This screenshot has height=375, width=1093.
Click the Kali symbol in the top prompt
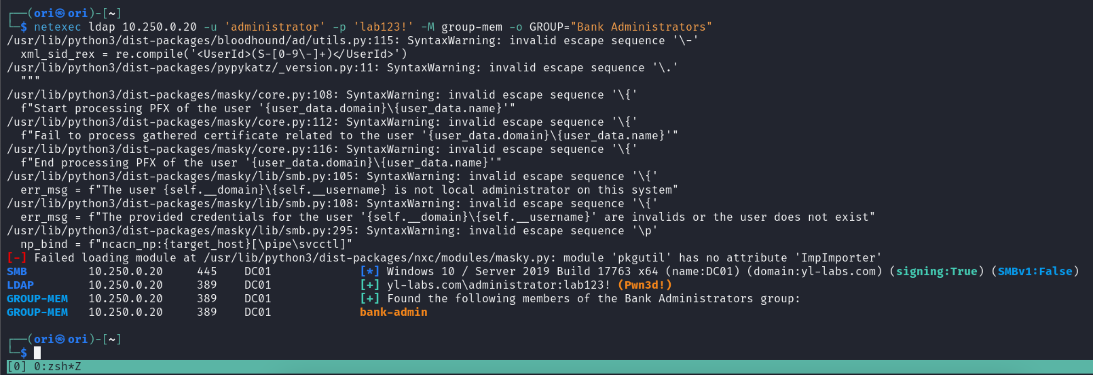pyautogui.click(x=60, y=14)
